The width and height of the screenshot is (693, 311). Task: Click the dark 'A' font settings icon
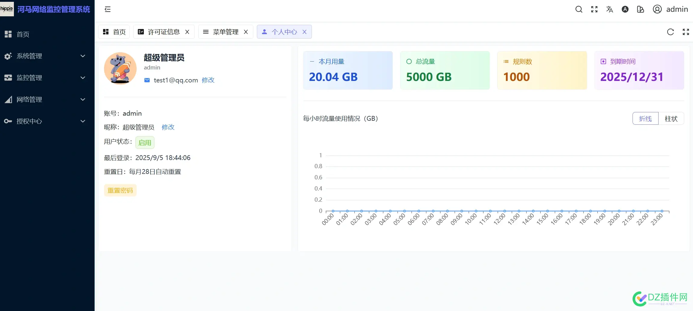pos(625,9)
